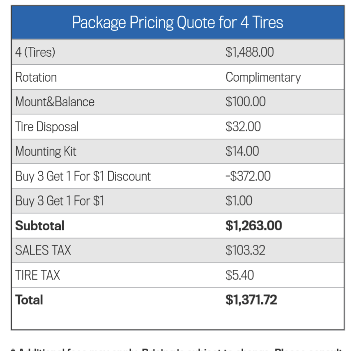Click the $5.40 tire tax amount
Screen dimensions: 352x351
(x=240, y=275)
